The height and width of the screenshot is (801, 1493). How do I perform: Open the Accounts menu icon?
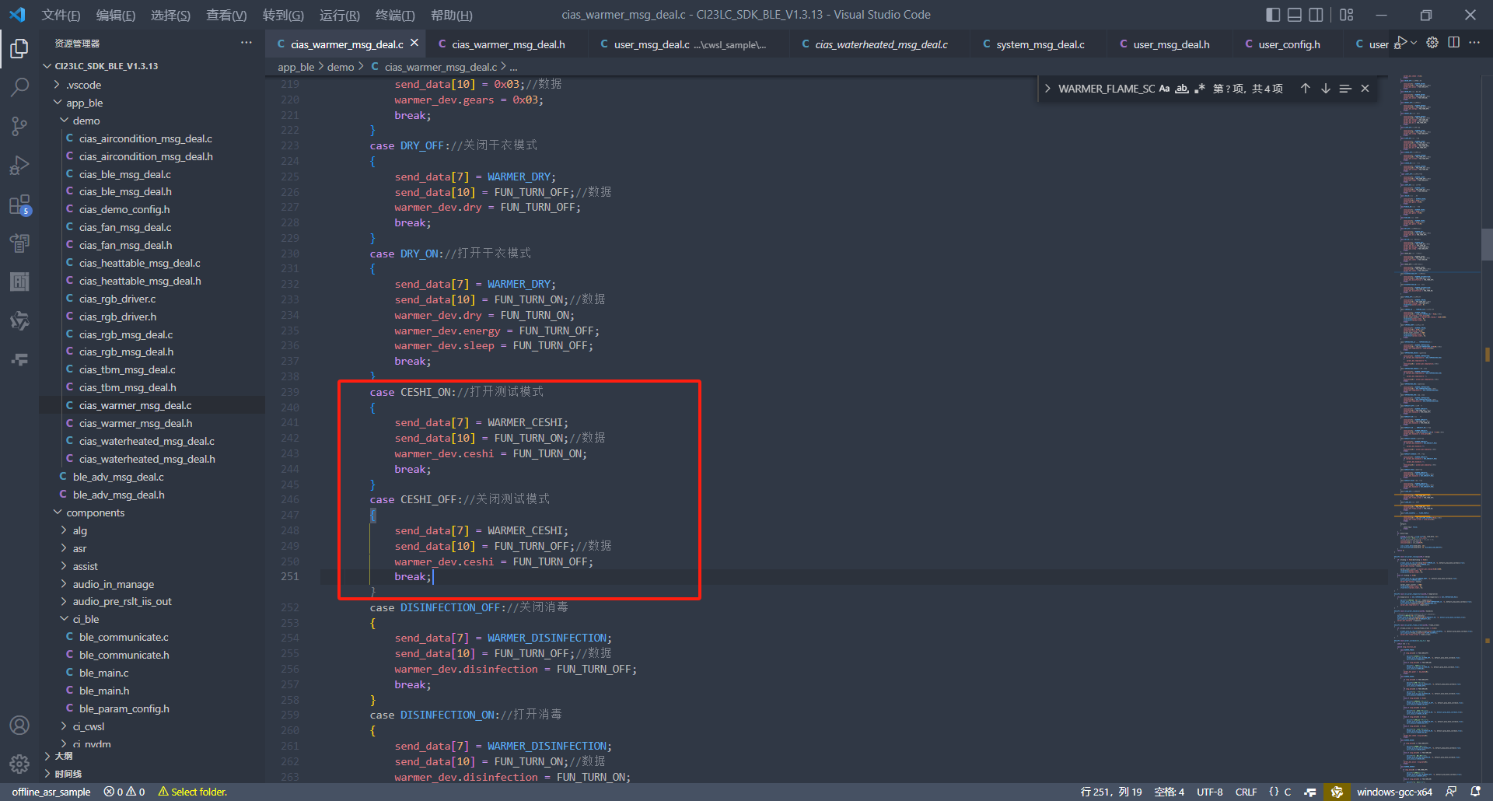(x=19, y=726)
